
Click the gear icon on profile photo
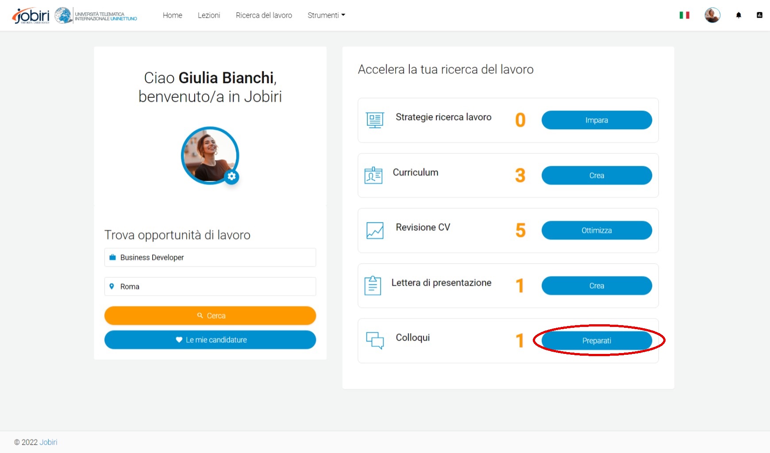231,177
